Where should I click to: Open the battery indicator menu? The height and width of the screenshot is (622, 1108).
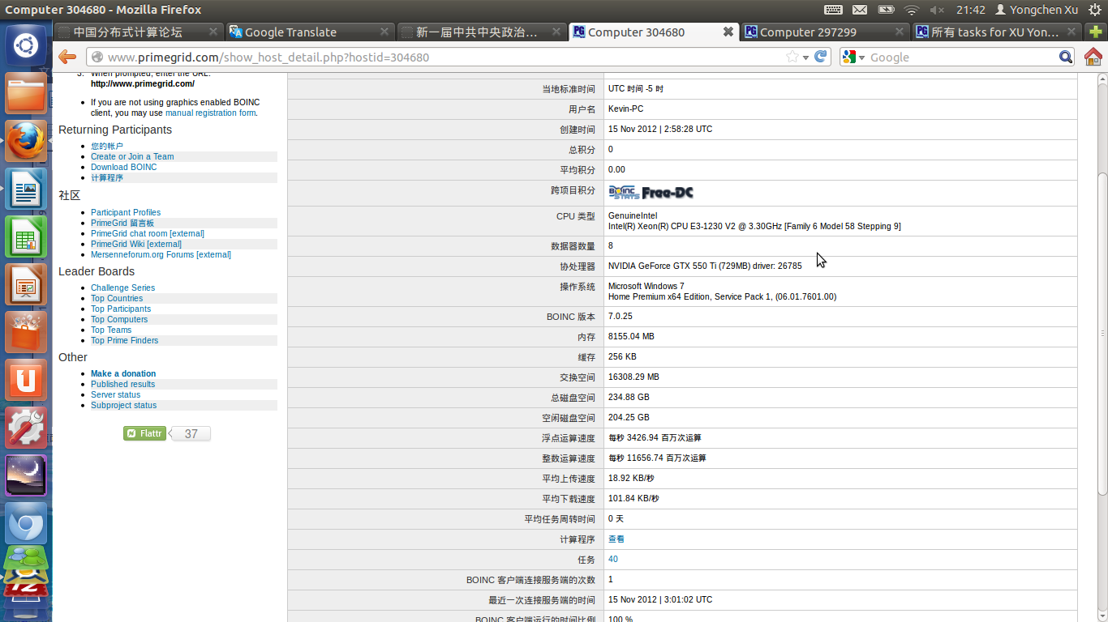click(x=887, y=10)
